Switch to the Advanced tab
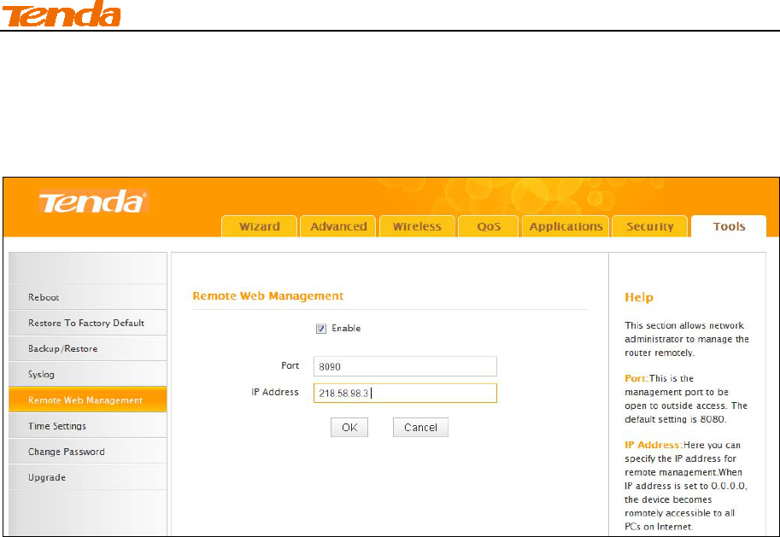 click(338, 226)
